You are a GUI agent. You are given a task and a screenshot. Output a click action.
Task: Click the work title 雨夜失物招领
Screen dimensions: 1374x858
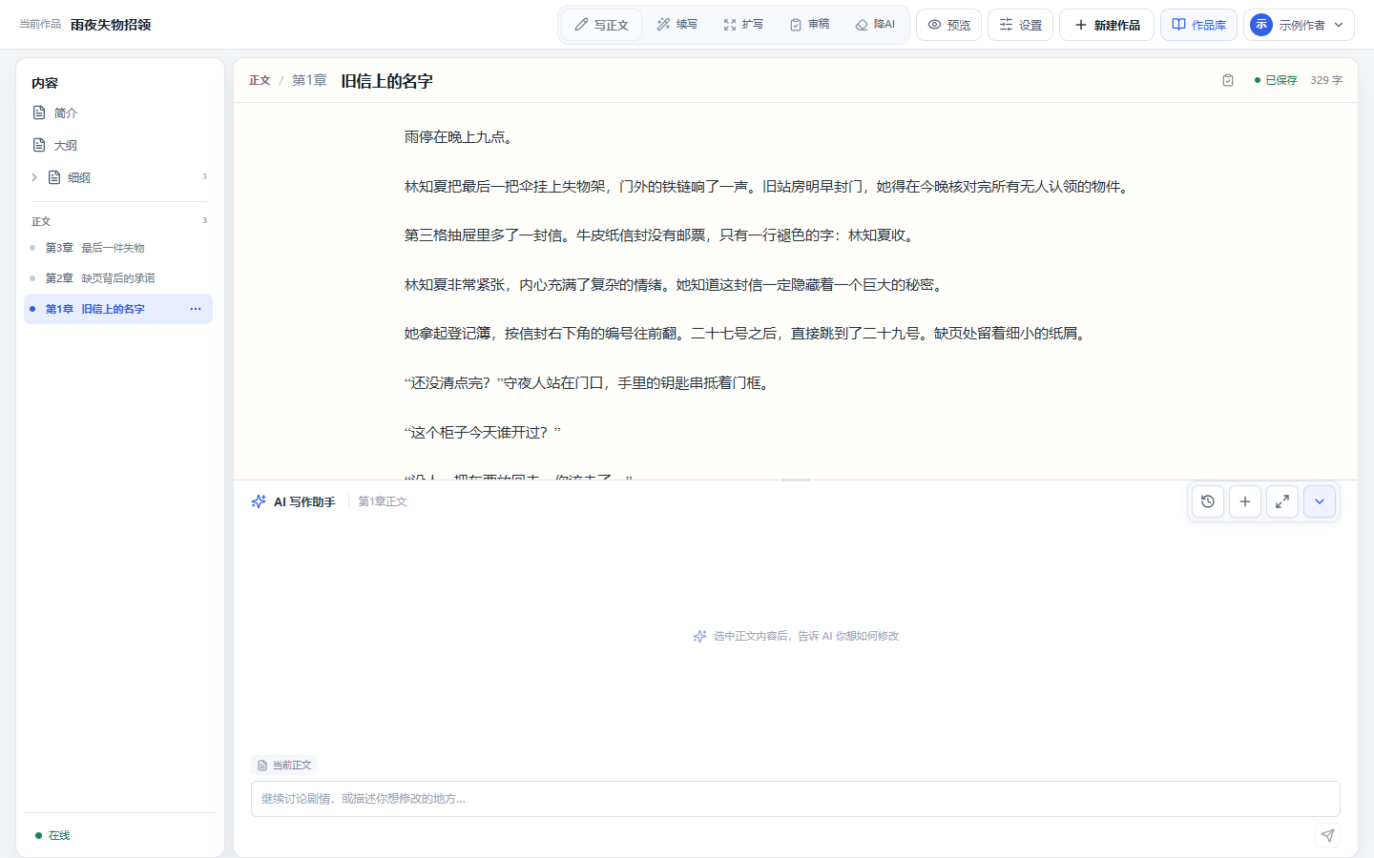(111, 25)
